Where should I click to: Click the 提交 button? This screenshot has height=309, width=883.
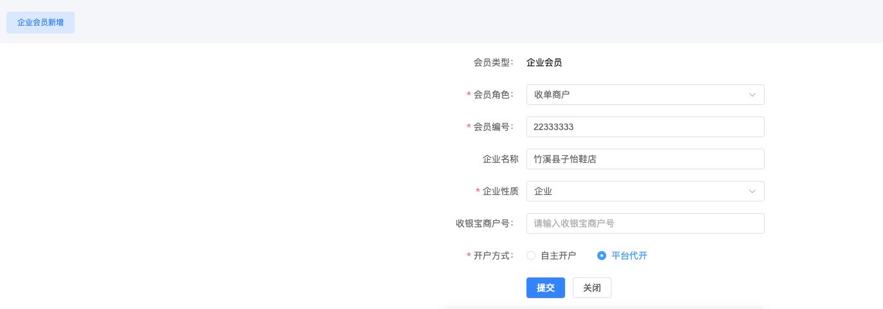coord(546,288)
